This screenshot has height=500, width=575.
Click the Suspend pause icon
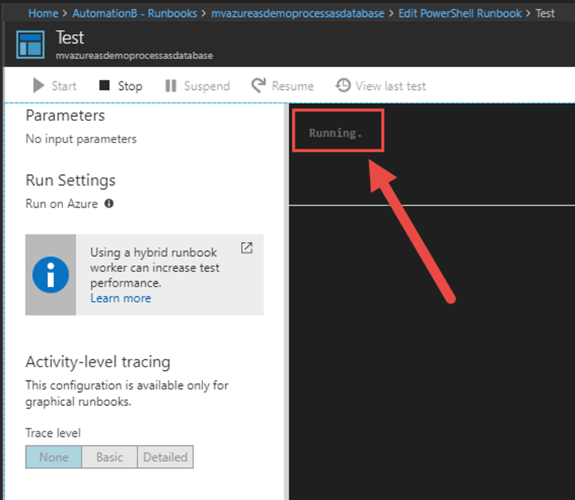coord(171,86)
